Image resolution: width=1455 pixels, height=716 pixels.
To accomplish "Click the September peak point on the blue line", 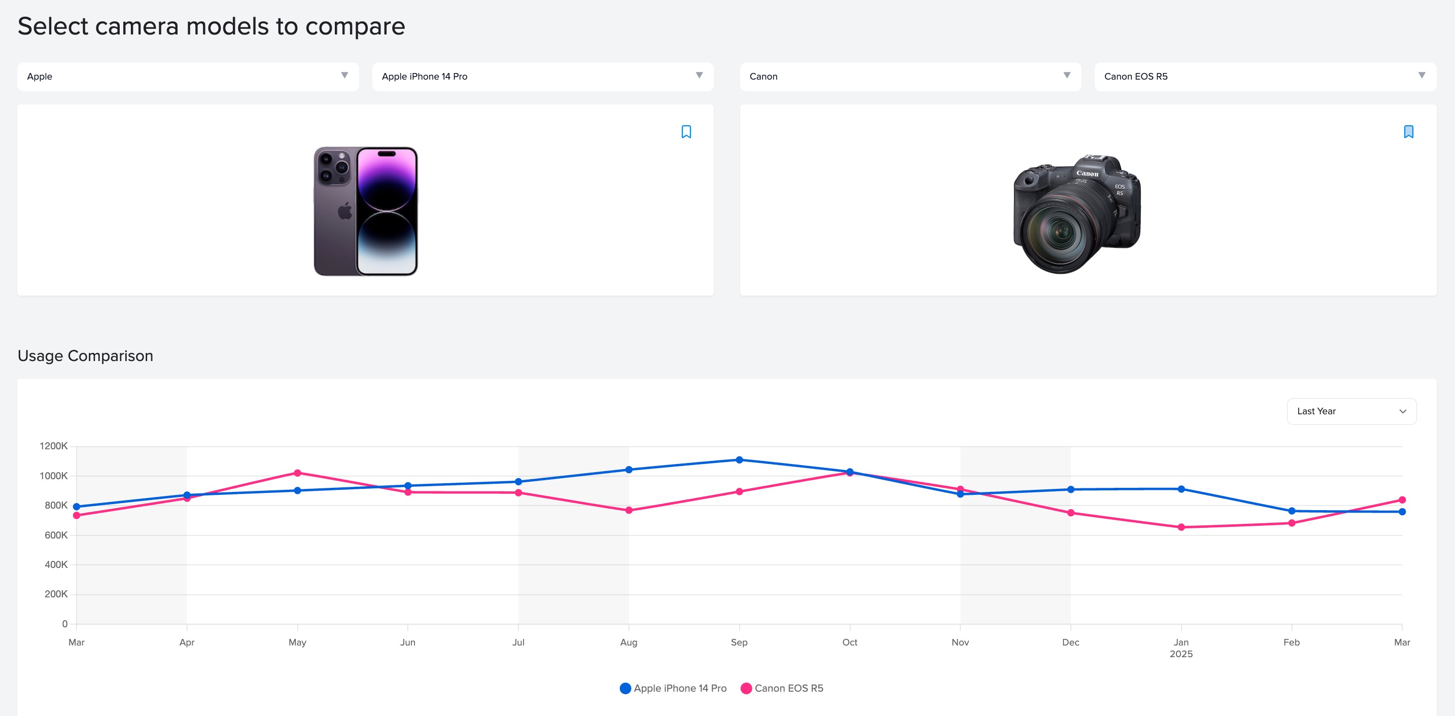I will pyautogui.click(x=739, y=459).
